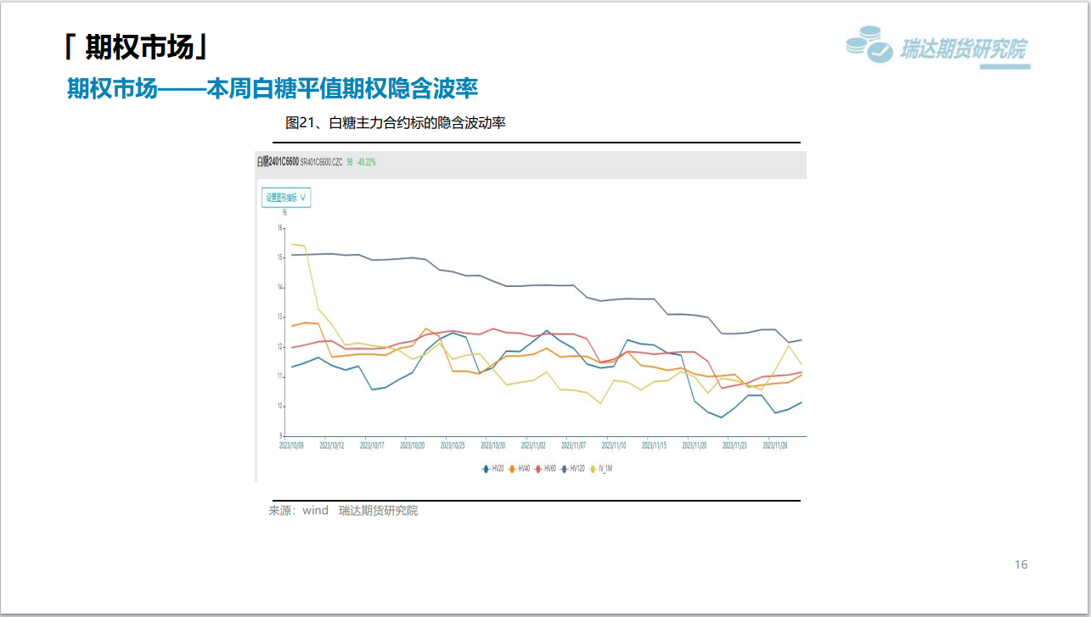
Task: Click the red HV60 legend marker
Action: (538, 468)
